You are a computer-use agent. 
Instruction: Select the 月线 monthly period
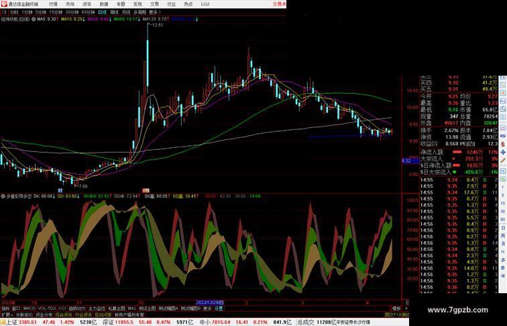[126, 12]
